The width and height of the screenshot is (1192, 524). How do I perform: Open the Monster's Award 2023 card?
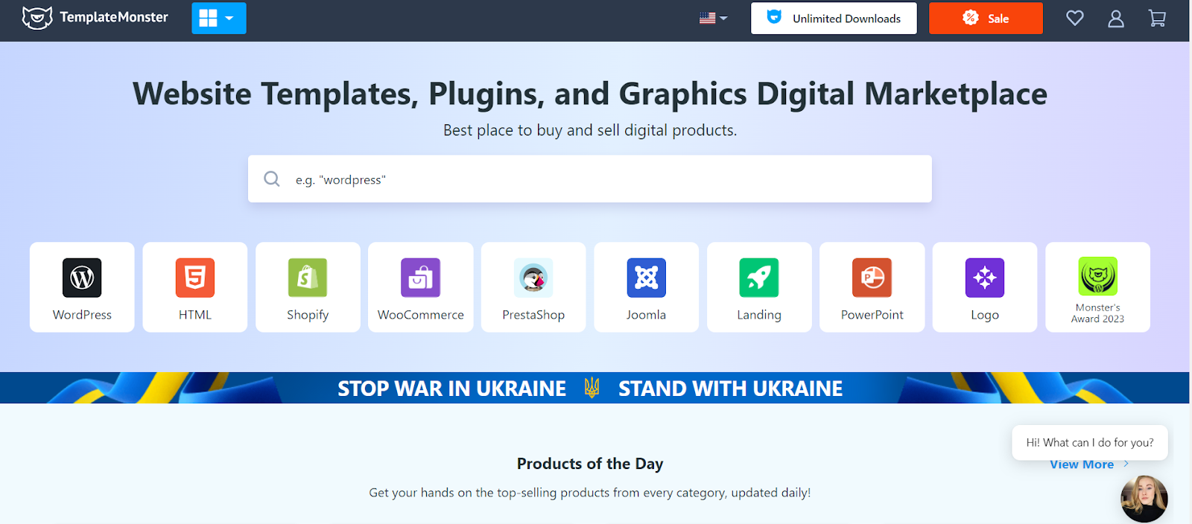[x=1098, y=287]
